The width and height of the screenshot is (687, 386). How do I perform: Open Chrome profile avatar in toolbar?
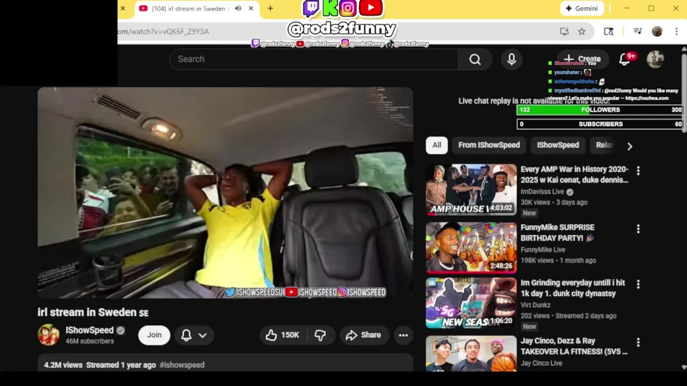click(x=657, y=32)
